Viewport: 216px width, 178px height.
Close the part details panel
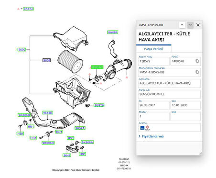[198, 25]
